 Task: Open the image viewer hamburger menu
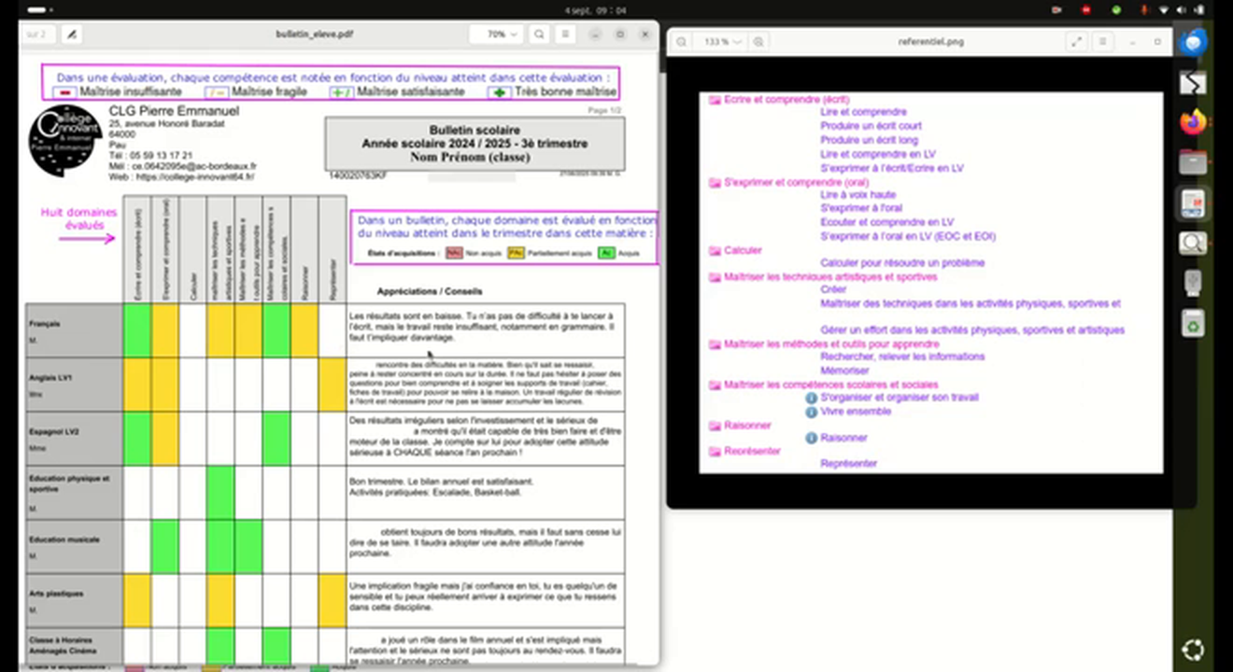(1103, 42)
